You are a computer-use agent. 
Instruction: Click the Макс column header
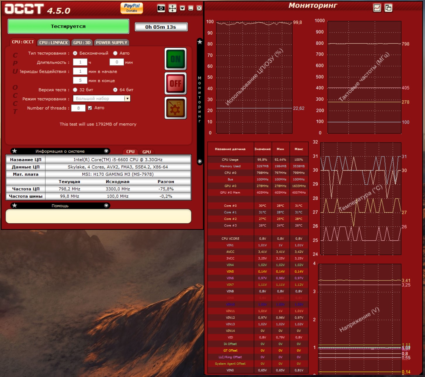point(299,149)
